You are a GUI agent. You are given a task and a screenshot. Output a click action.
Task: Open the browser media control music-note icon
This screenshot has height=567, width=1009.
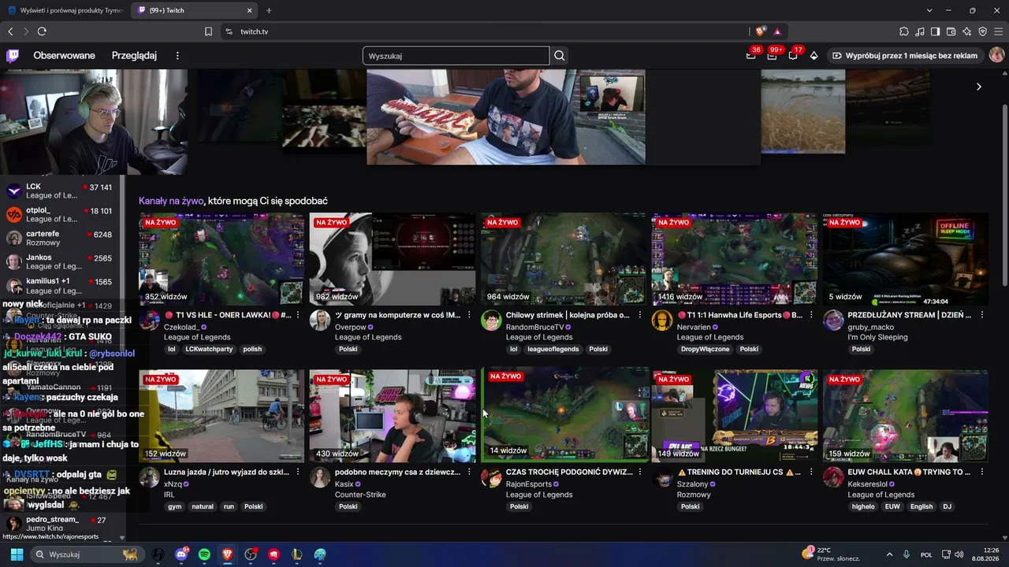(920, 31)
